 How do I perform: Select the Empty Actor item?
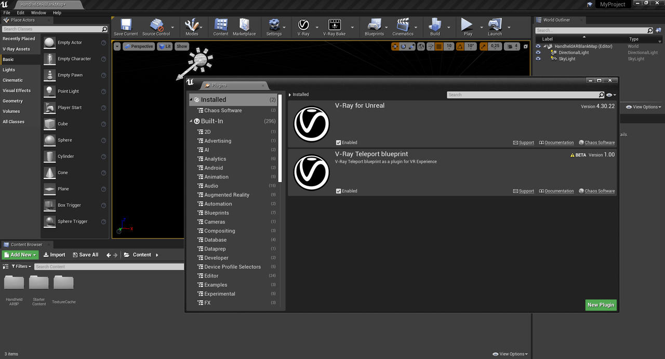pos(75,43)
